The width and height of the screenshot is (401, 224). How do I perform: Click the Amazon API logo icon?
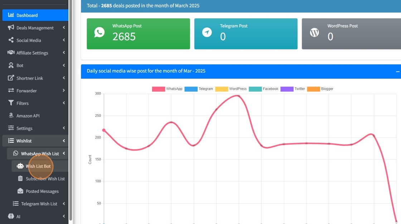11,115
